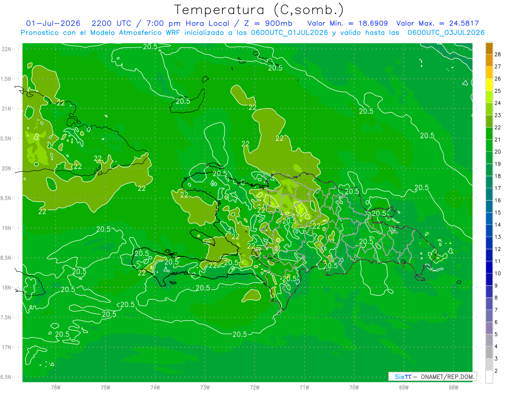Click the latitude axis label "20N"
Screen dimensions: 509x393
pos(7,168)
